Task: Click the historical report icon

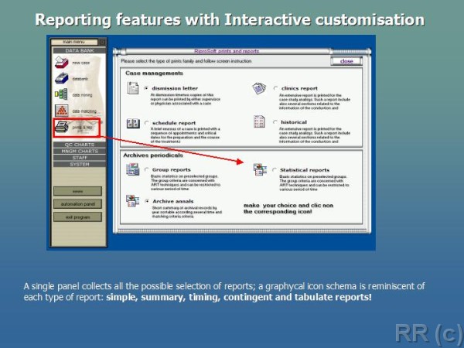Action: 259,123
